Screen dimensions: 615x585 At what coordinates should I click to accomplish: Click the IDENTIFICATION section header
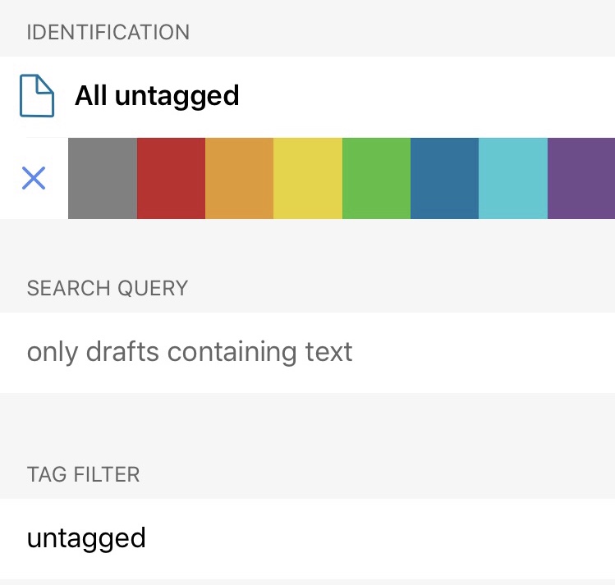(x=108, y=33)
